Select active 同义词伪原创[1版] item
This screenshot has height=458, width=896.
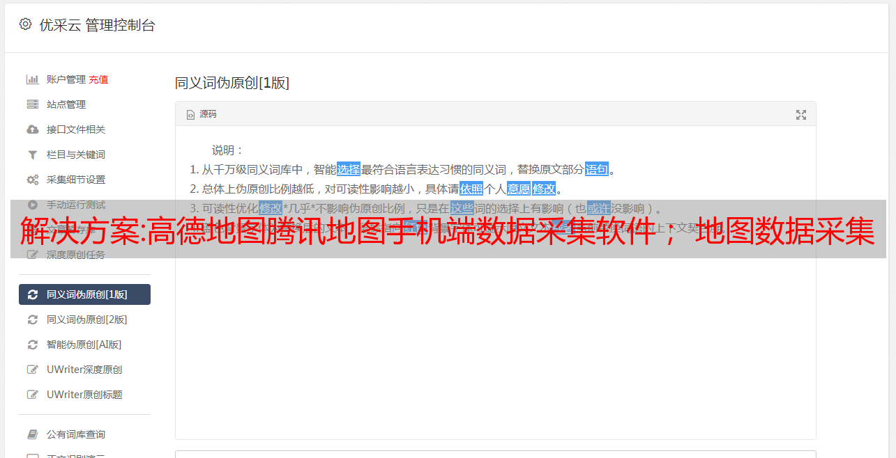pyautogui.click(x=84, y=294)
